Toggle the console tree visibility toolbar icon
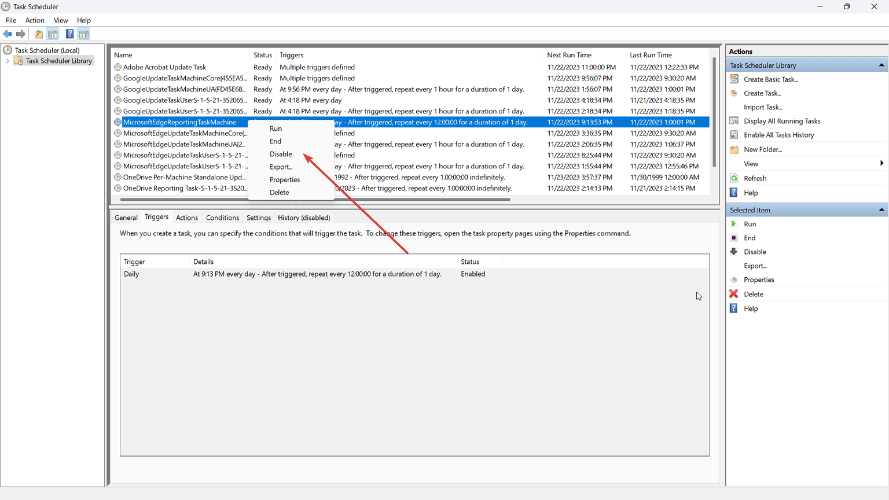Viewport: 889px width, 500px height. [53, 34]
